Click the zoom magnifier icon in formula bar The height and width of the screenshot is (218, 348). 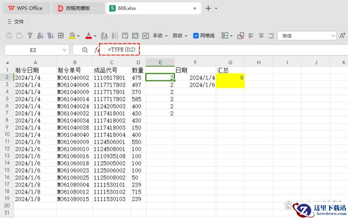(x=85, y=50)
